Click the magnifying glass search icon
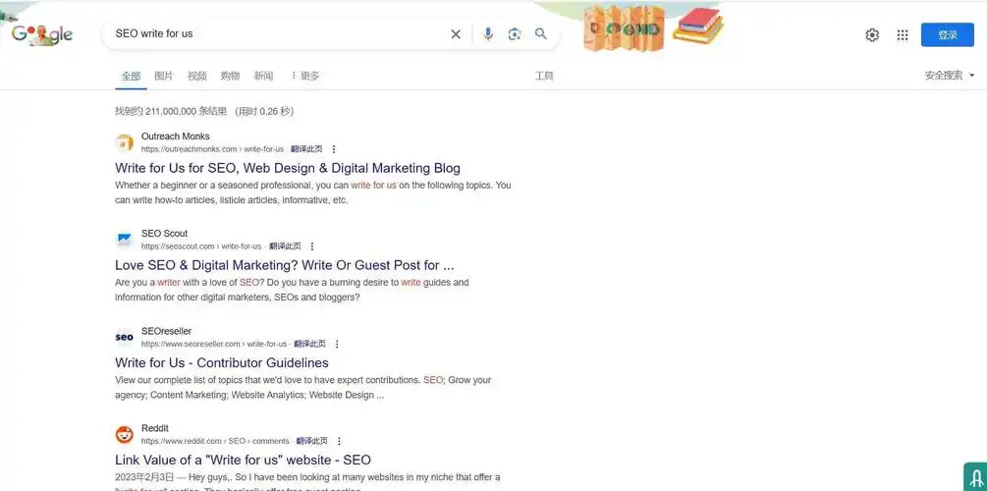This screenshot has height=491, width=987. [541, 34]
